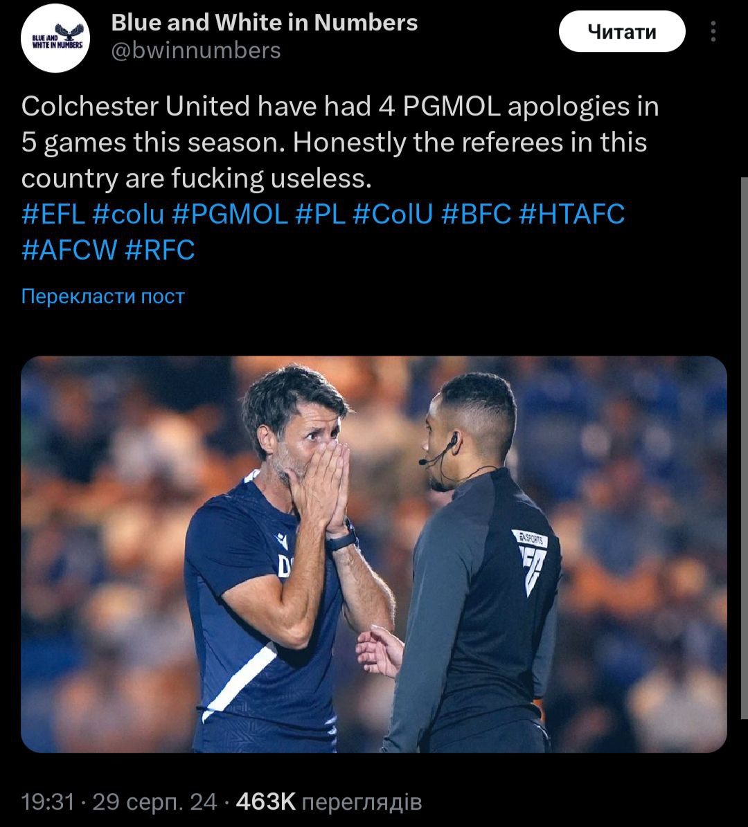The width and height of the screenshot is (748, 827).
Task: Open the #AFCW hashtag
Action: point(69,250)
